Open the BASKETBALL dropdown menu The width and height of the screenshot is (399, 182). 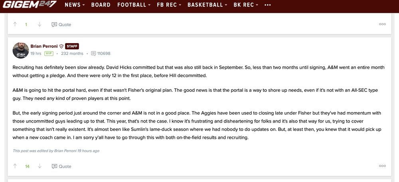point(208,5)
